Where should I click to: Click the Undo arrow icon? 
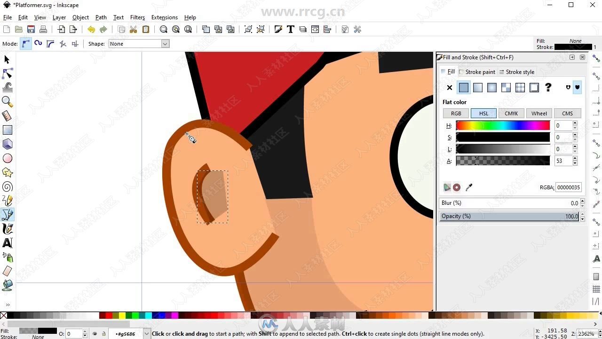(x=91, y=29)
